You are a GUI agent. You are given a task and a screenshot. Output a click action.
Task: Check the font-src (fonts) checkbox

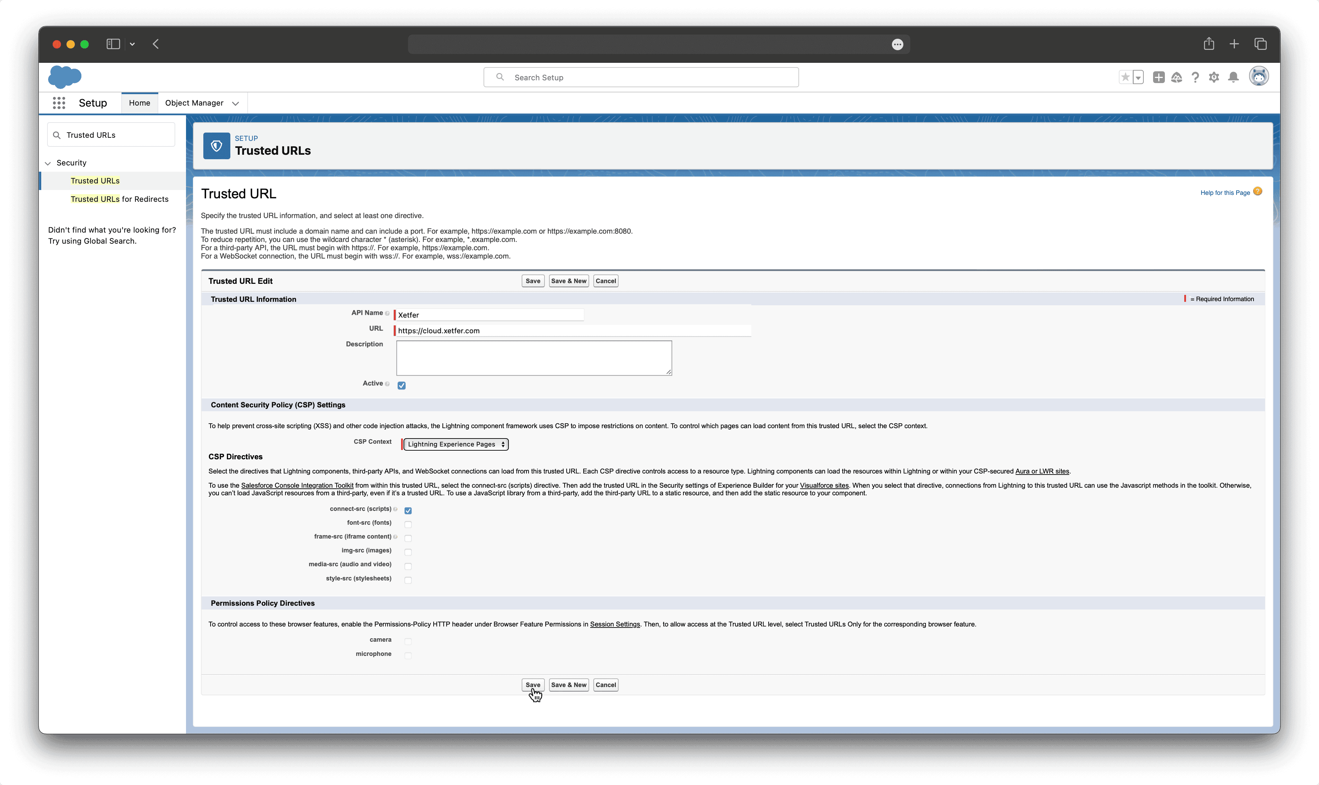[x=408, y=525]
